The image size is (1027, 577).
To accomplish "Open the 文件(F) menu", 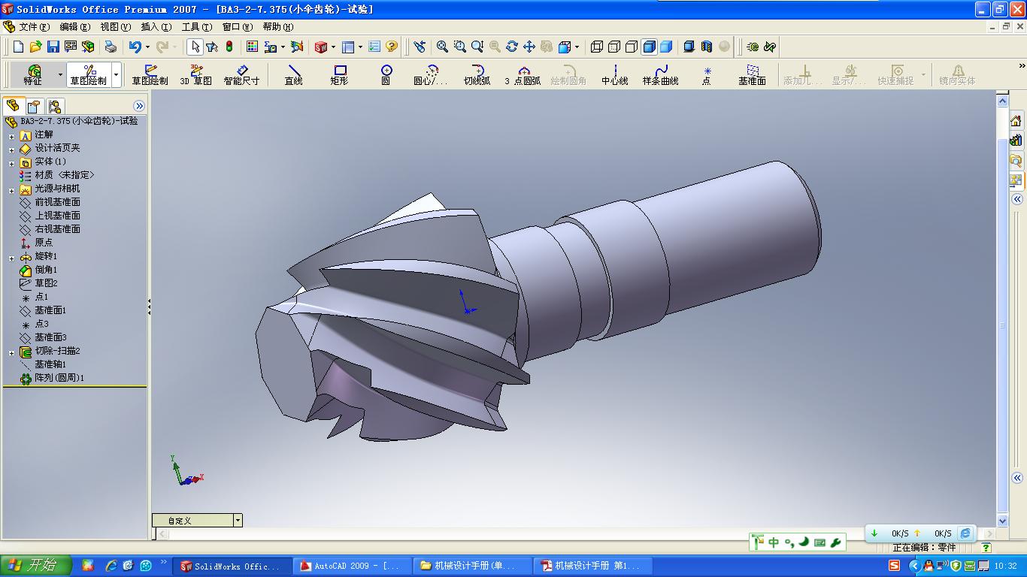I will point(35,26).
